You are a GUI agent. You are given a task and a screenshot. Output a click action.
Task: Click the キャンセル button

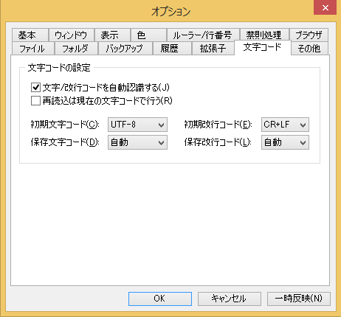click(x=230, y=299)
